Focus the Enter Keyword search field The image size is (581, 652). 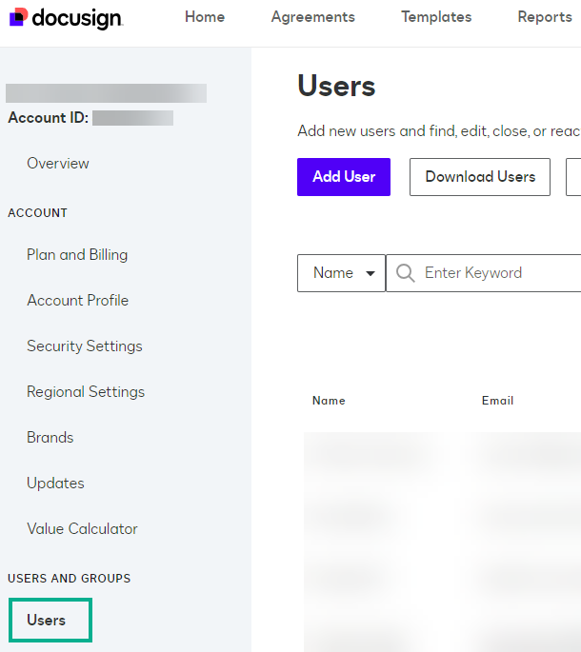pyautogui.click(x=495, y=273)
